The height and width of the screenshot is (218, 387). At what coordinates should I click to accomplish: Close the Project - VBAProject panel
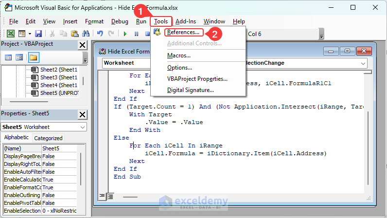coord(82,45)
